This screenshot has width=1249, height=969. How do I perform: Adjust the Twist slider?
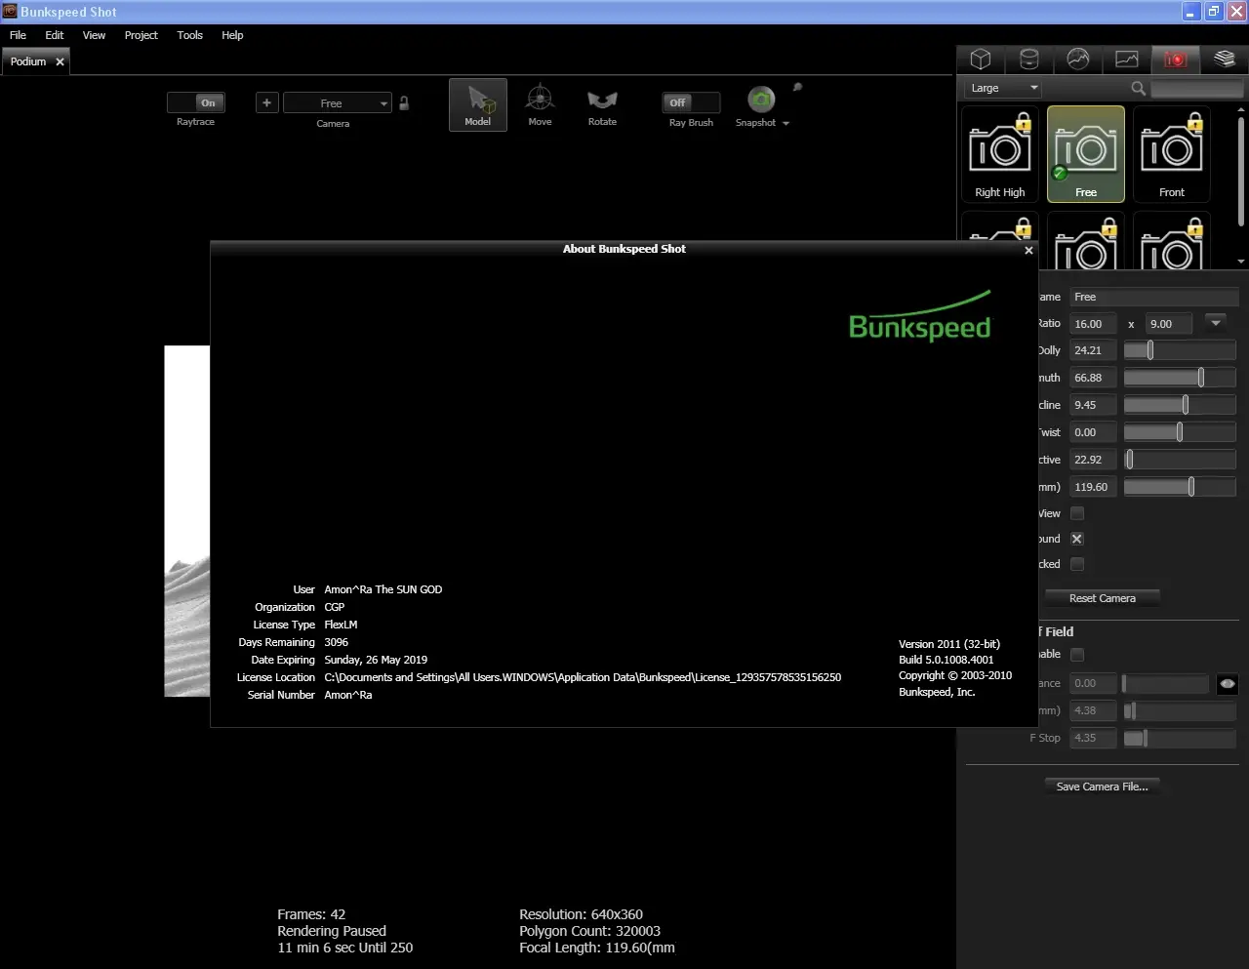click(x=1180, y=432)
